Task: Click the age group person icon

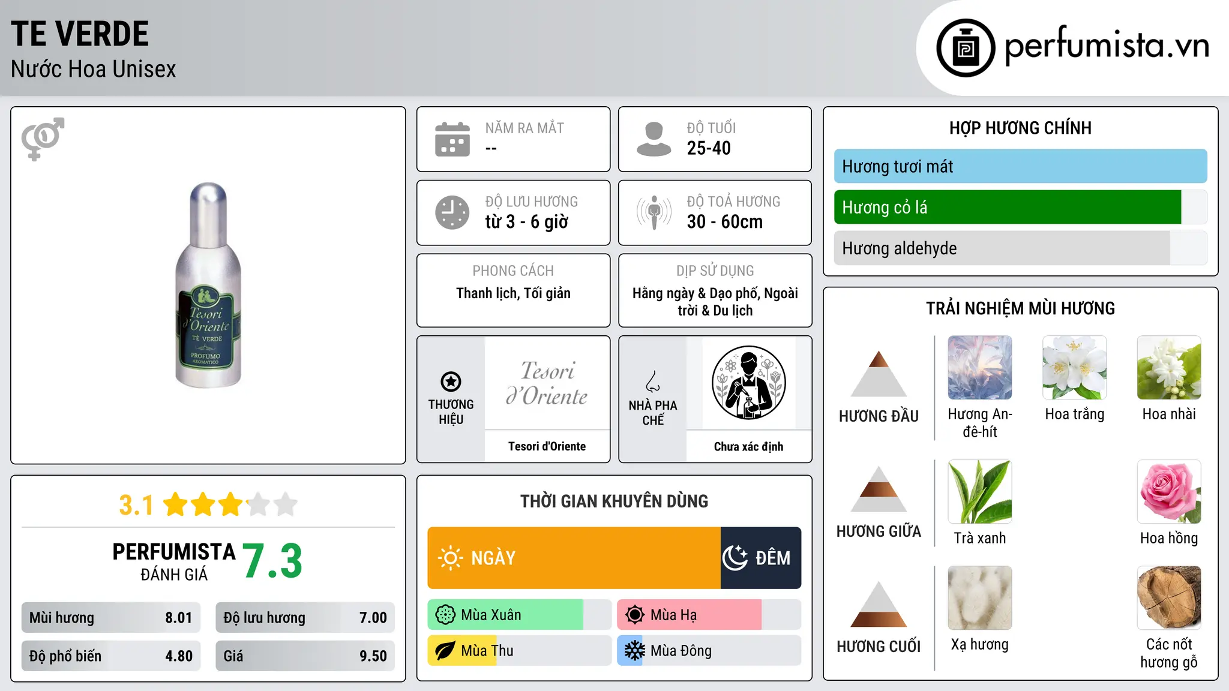Action: point(654,139)
